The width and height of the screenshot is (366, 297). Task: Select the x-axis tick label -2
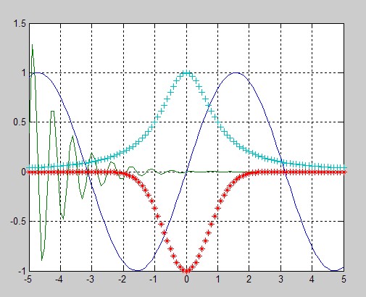coord(122,280)
